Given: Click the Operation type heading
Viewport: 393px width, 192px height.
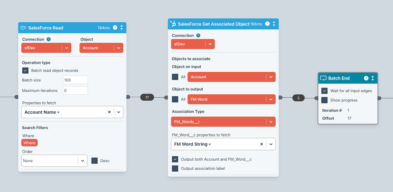Looking at the screenshot, I should 36,63.
